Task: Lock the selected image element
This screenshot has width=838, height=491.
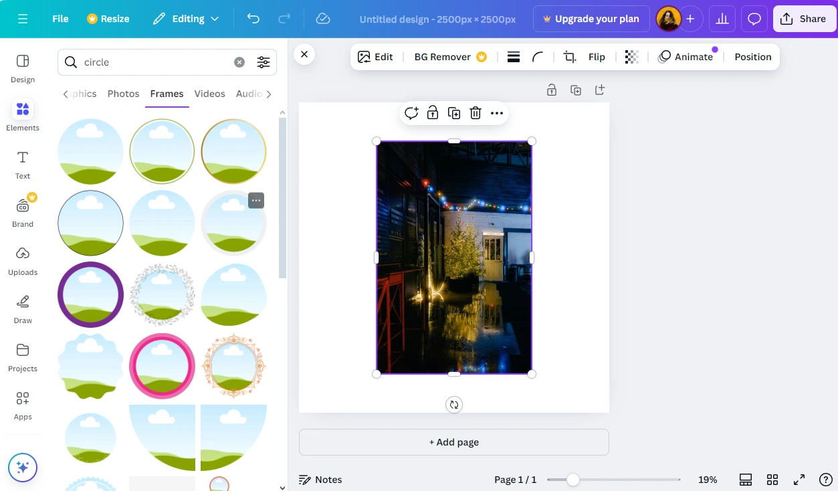Action: [x=433, y=113]
